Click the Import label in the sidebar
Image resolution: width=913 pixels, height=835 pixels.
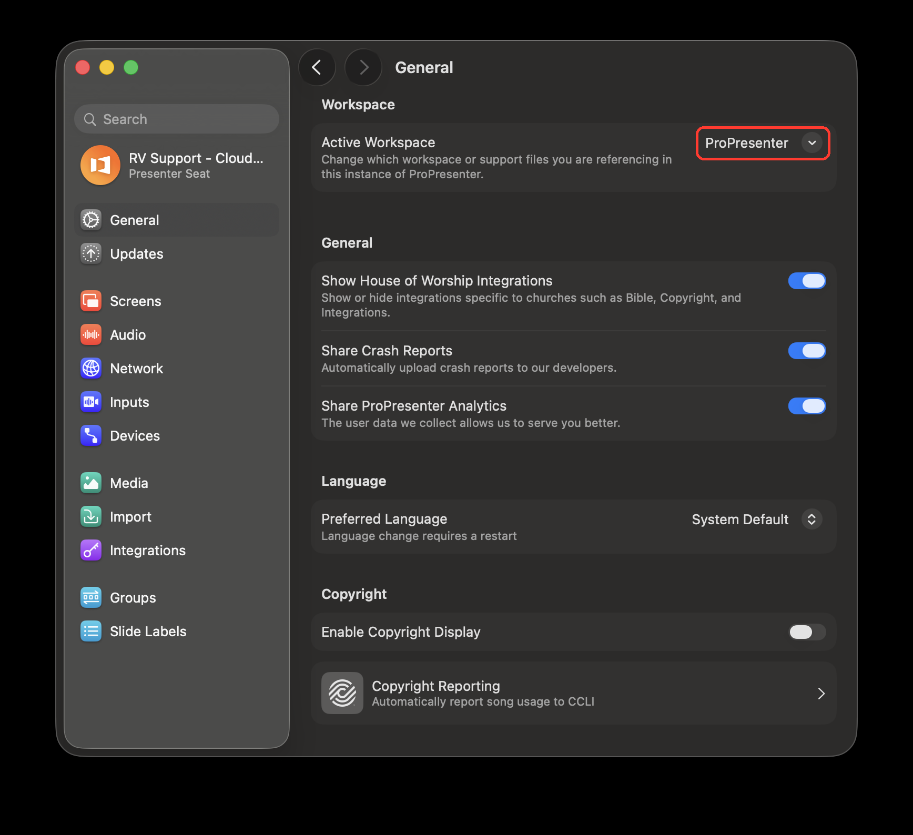(130, 517)
